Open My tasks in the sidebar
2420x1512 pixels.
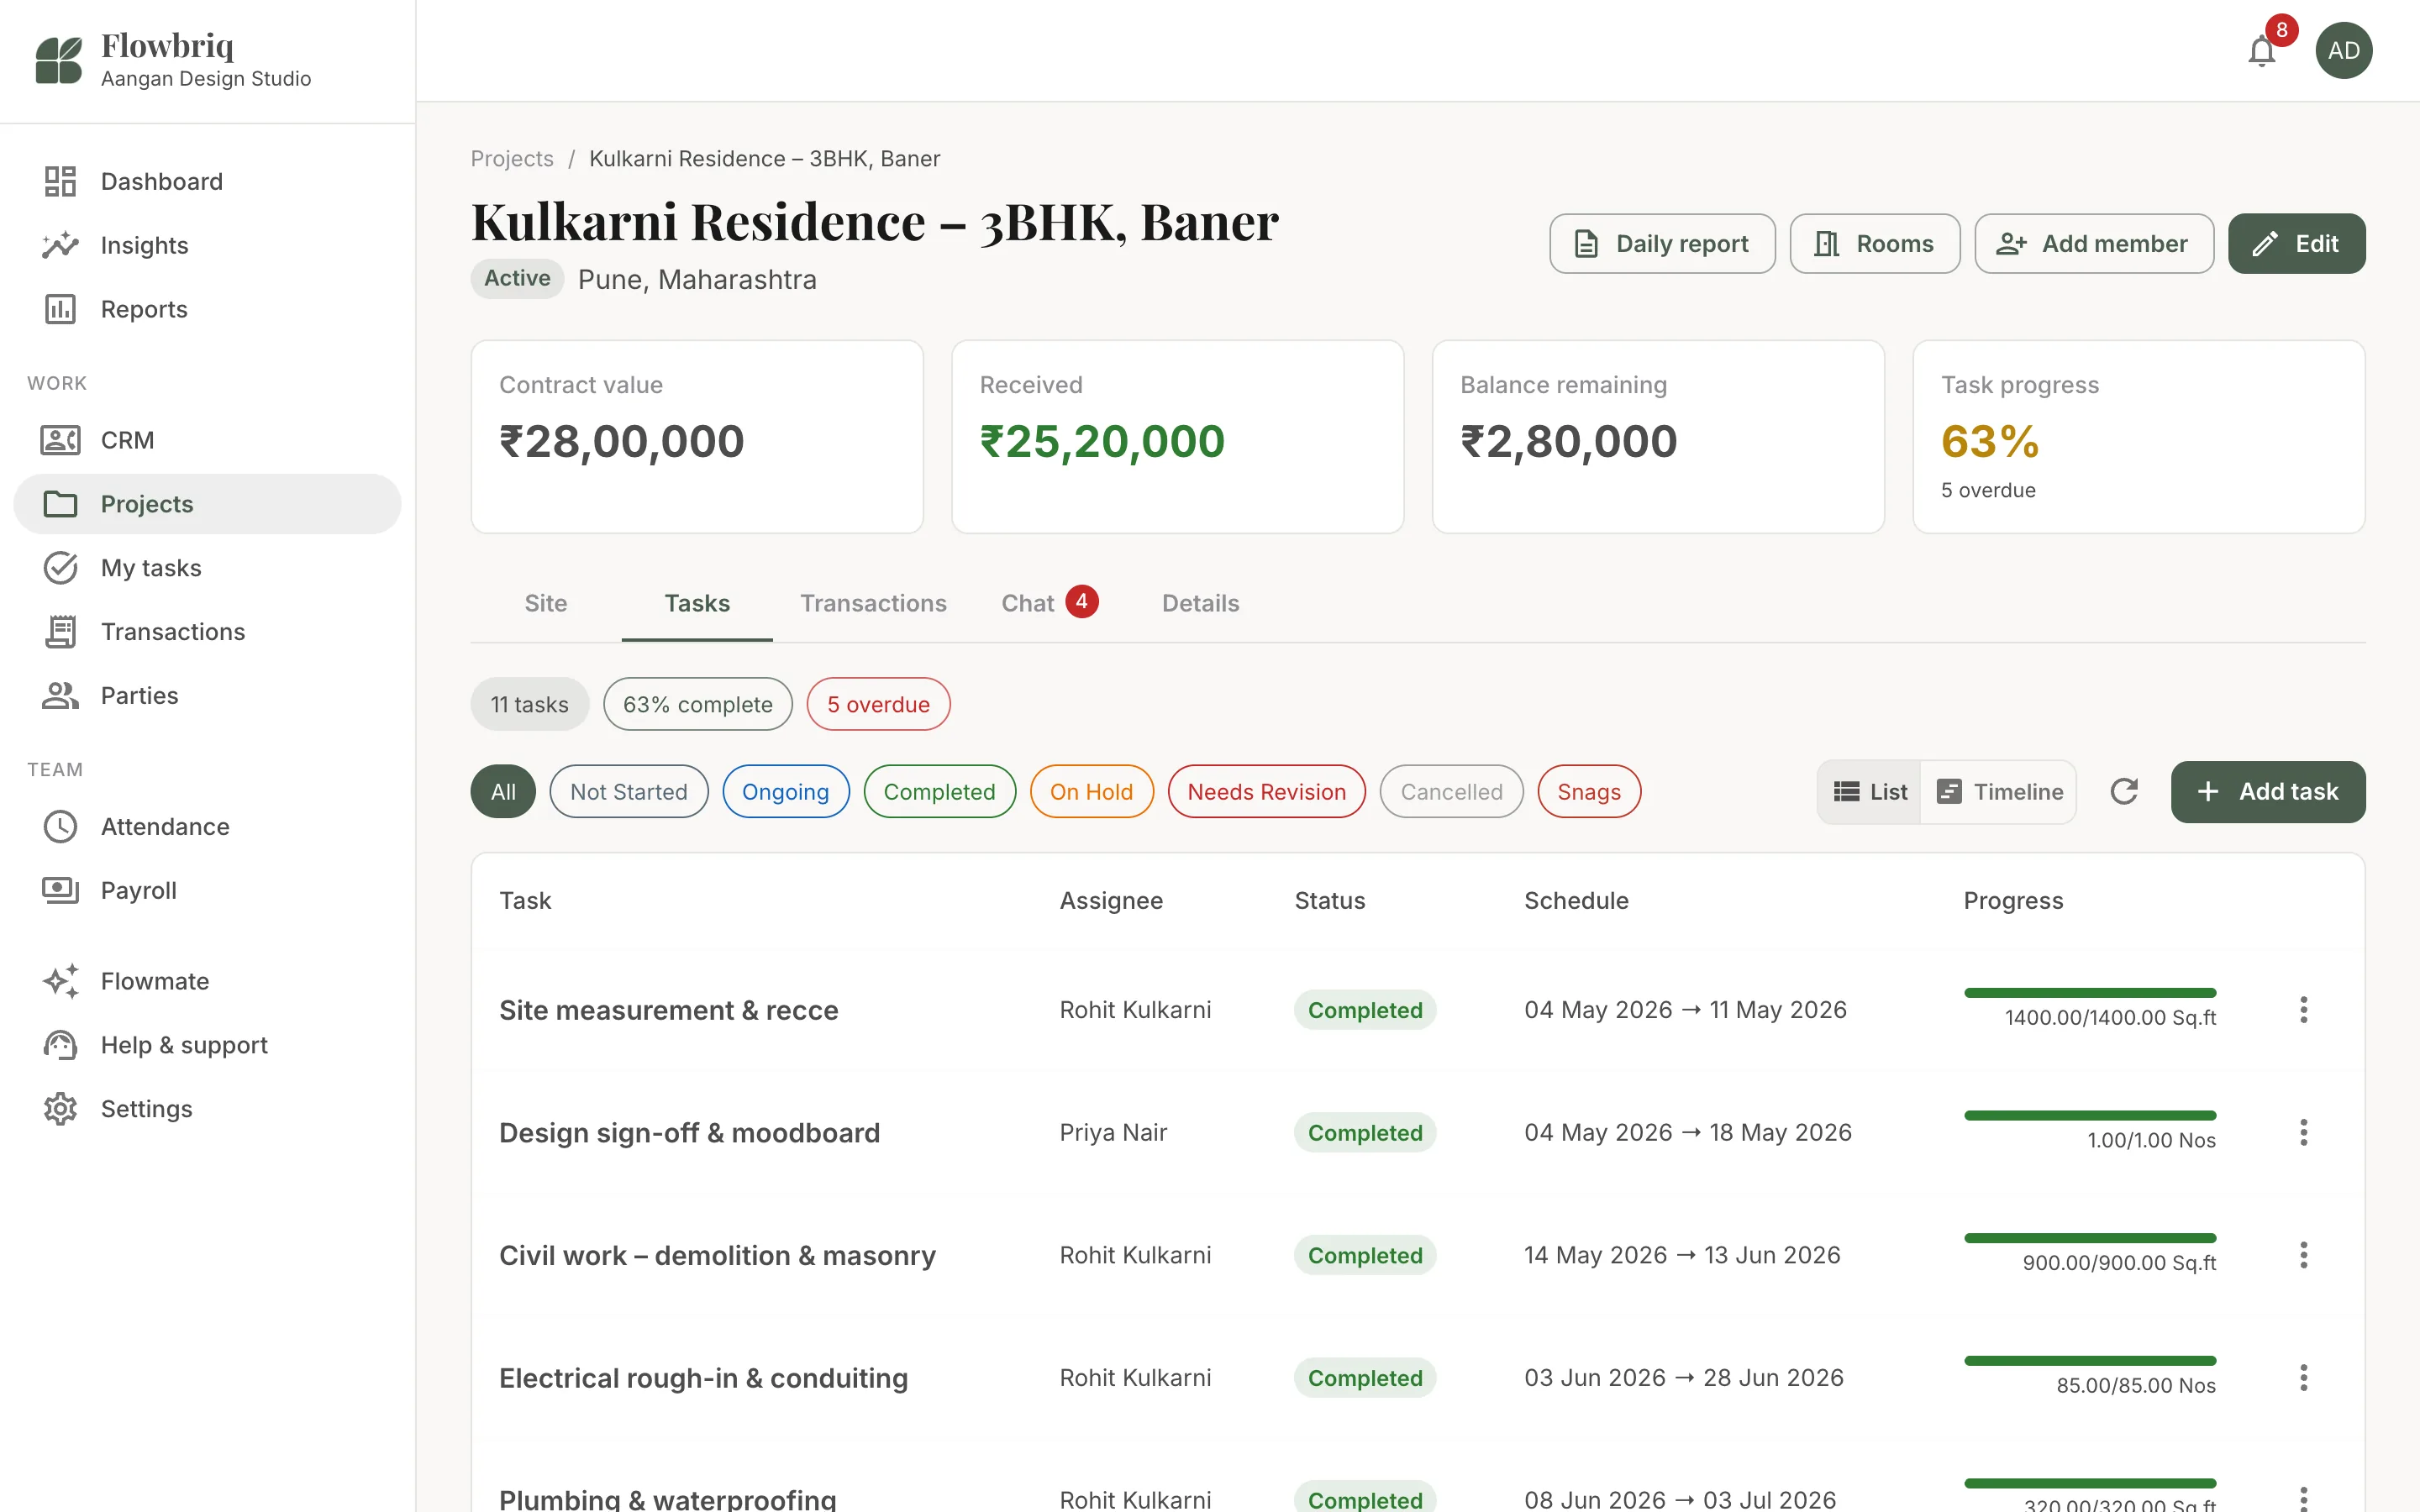coord(207,568)
